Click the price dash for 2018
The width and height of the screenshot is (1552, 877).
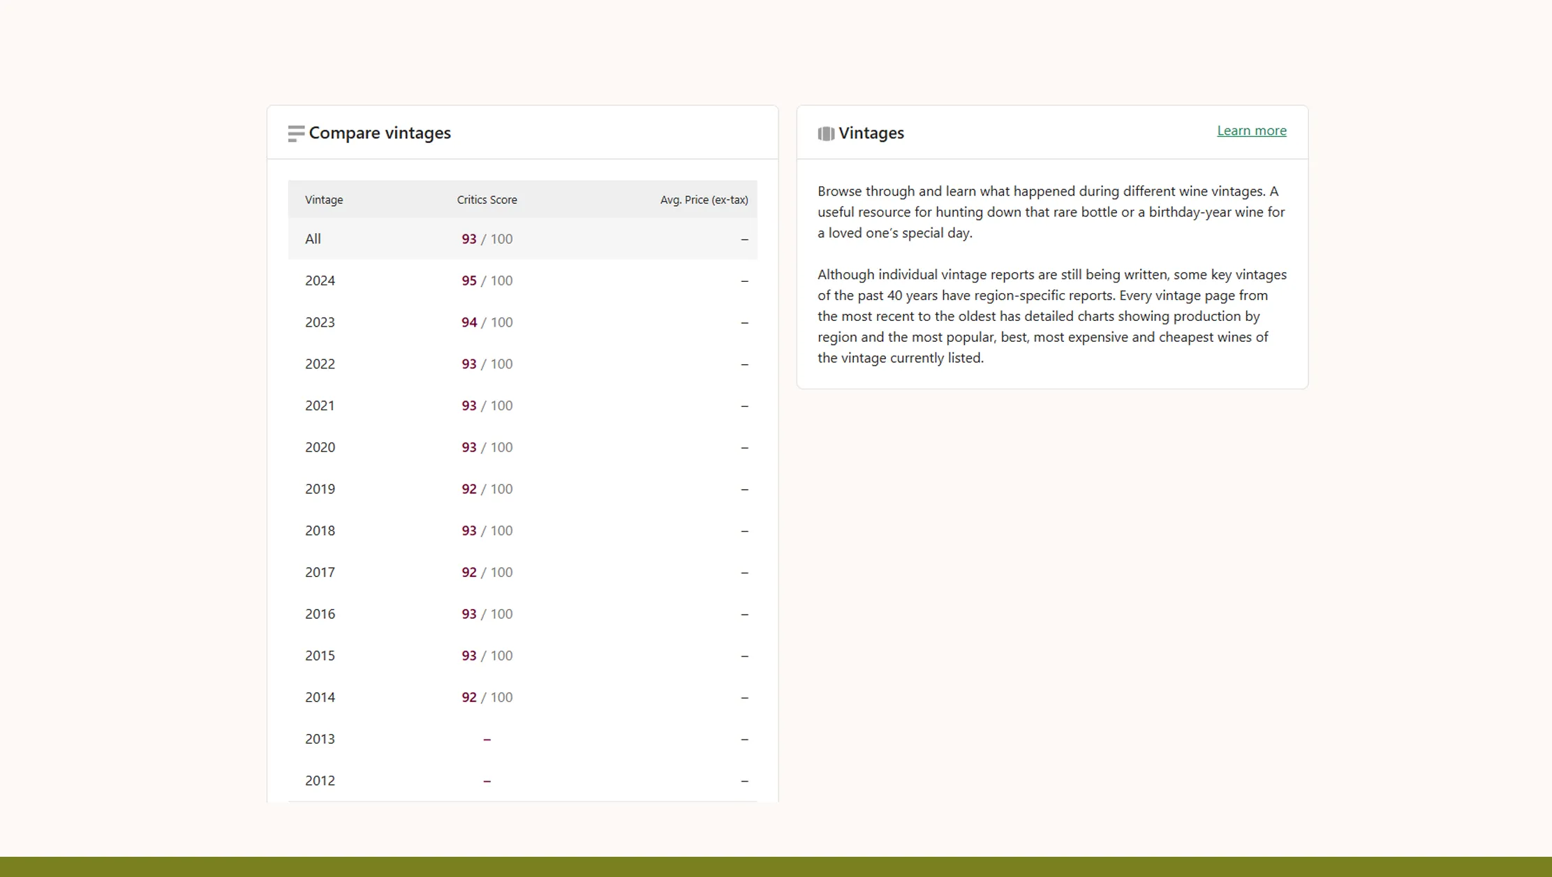click(x=744, y=530)
